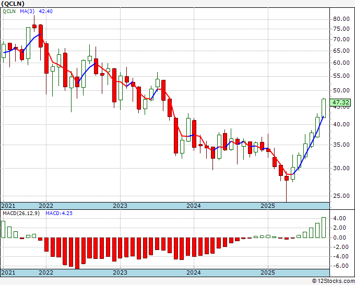Click the latest green candlestick near 47.32

coord(324,108)
